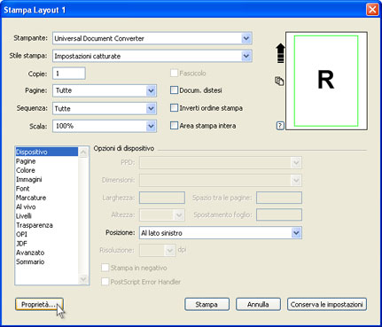
Task: Click the Stampa button
Action: point(207,304)
